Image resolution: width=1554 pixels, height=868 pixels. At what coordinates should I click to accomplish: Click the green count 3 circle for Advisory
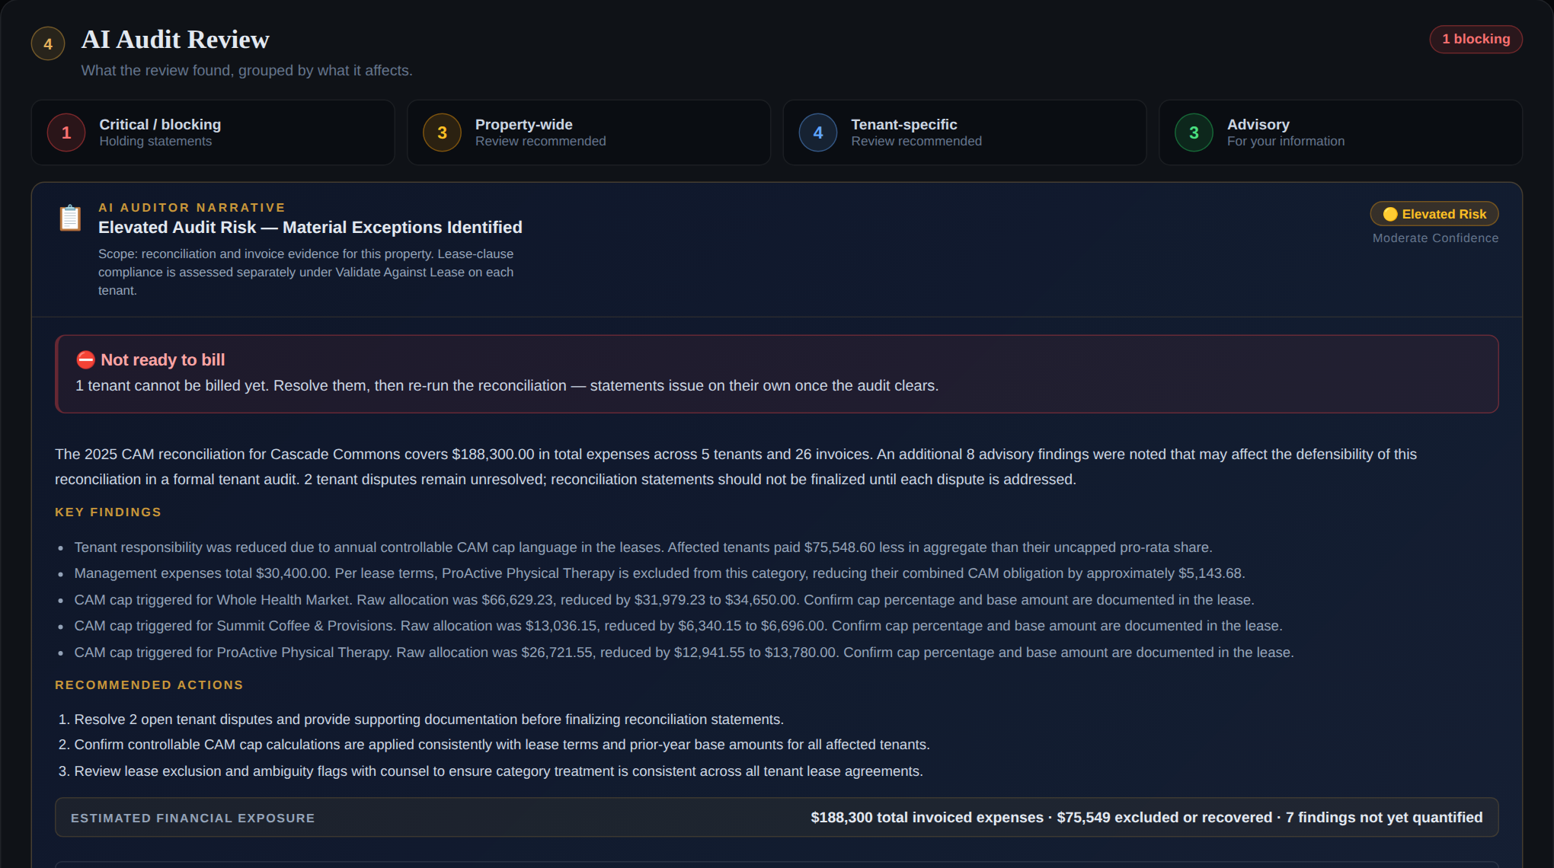coord(1194,132)
